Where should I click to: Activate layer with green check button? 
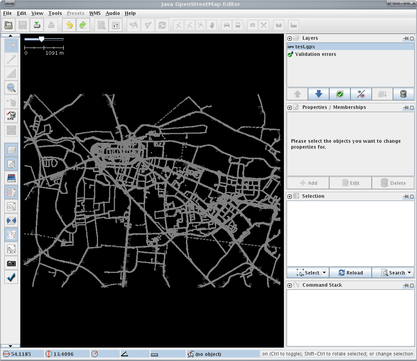[339, 94]
